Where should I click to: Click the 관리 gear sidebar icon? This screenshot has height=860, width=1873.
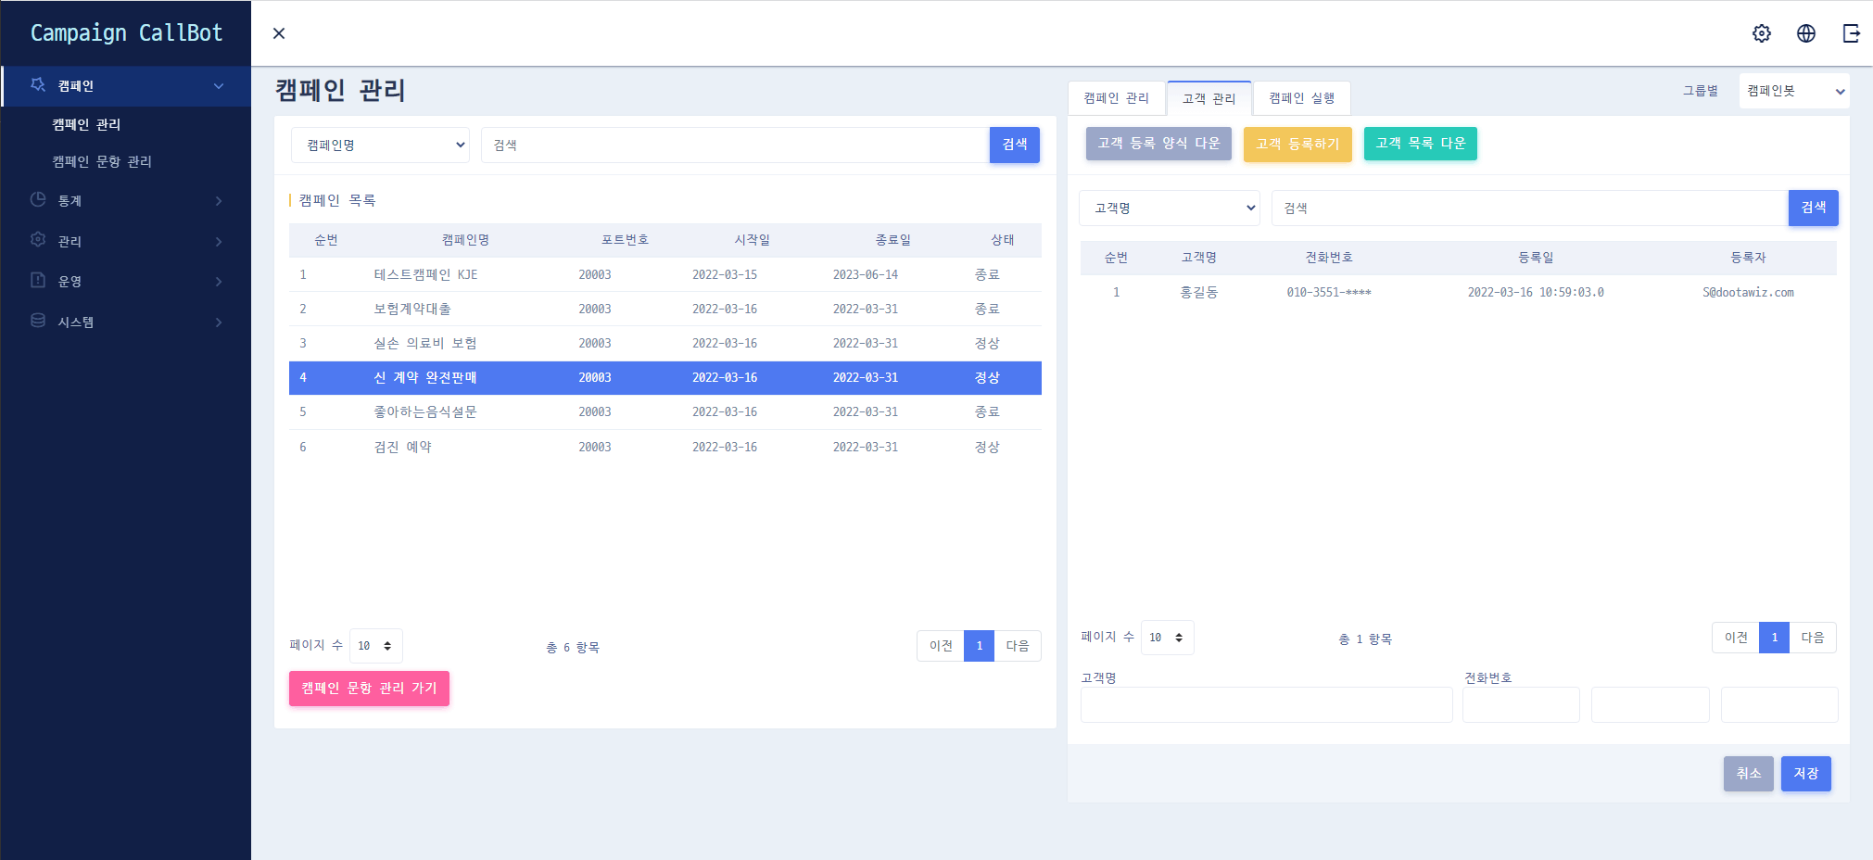38,240
